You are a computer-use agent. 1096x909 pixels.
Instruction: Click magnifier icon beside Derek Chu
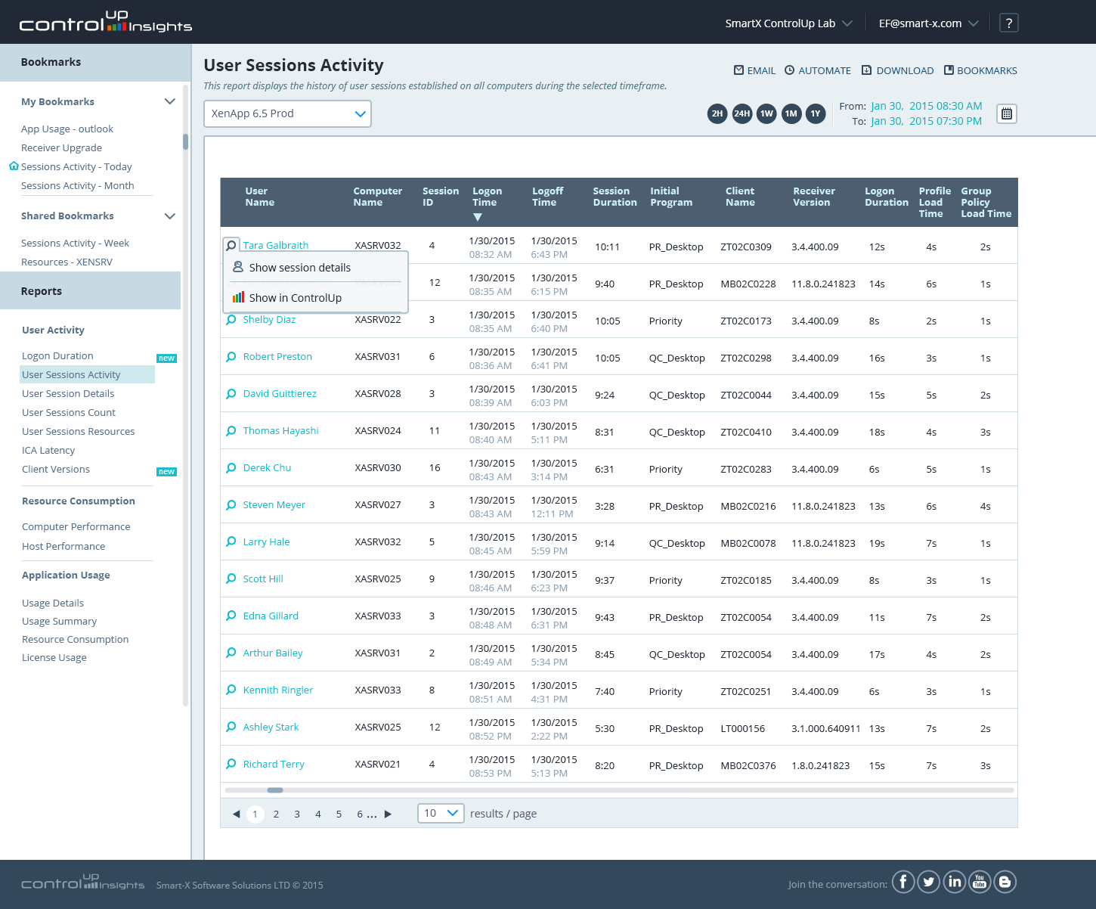[x=231, y=468]
